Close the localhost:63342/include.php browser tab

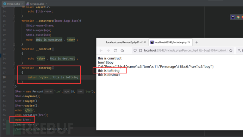pyautogui.click(x=189, y=42)
